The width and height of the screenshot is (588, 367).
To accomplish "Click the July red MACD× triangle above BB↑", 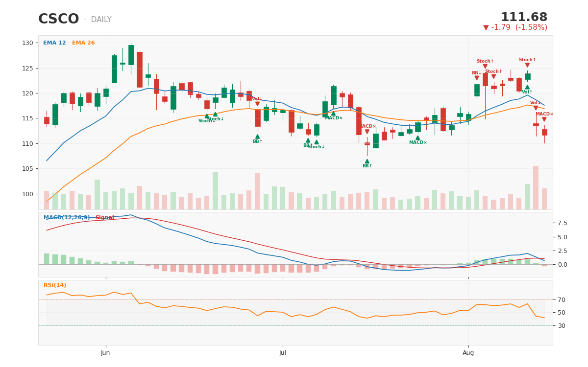I will (x=367, y=132).
